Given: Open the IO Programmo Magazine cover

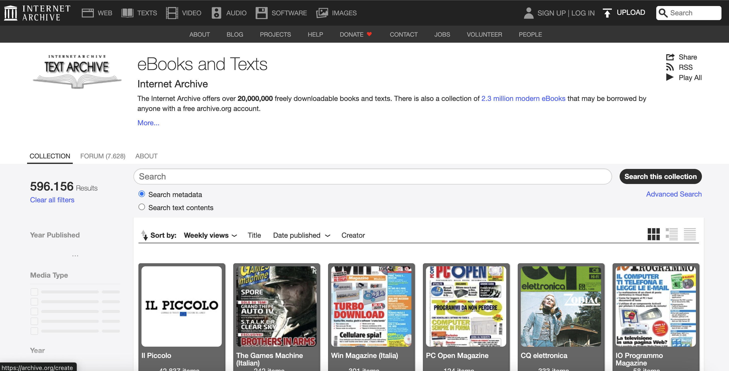Looking at the screenshot, I should point(655,306).
